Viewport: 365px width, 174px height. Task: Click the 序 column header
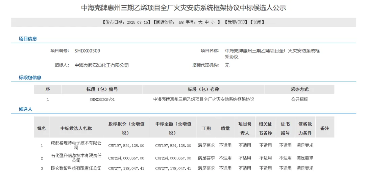click(x=48, y=89)
